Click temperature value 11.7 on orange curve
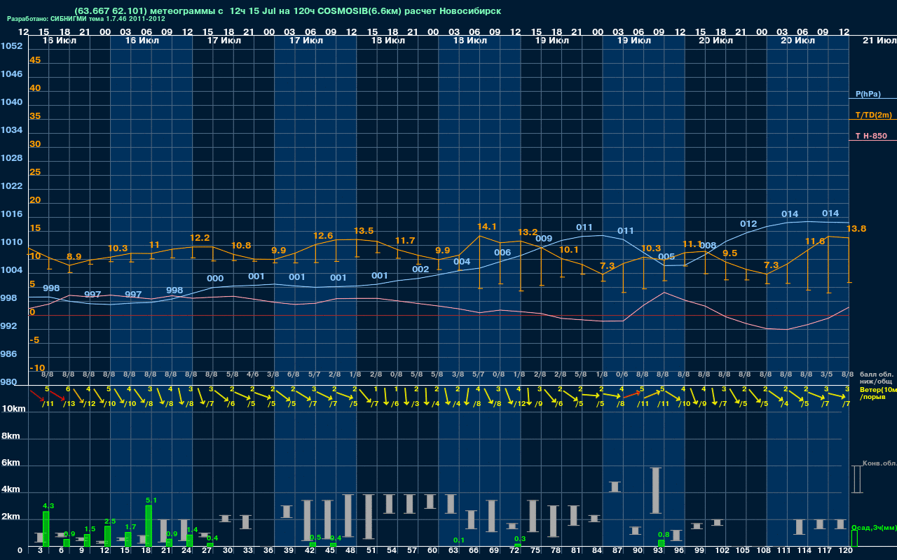 [x=405, y=241]
